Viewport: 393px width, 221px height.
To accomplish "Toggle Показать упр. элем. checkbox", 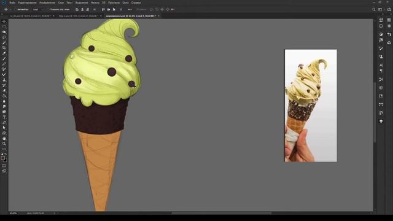I will tap(49, 10).
